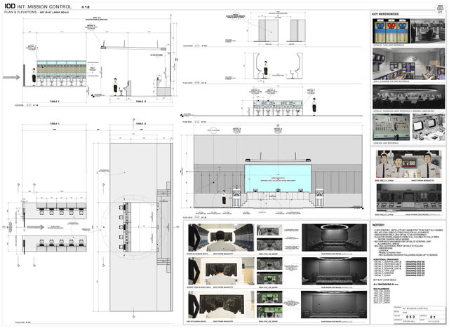This screenshot has height=328, width=449.
Task: Click the ADDITIONAL DRAWINGS heading
Action: (x=386, y=259)
